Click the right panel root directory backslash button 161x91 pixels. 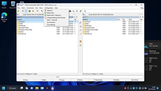point(141,15)
